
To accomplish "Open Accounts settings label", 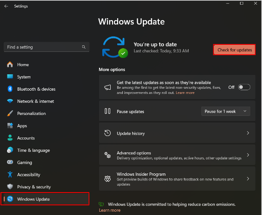I will [x=26, y=138].
